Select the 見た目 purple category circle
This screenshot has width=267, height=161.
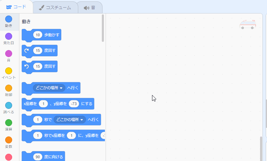click(9, 36)
